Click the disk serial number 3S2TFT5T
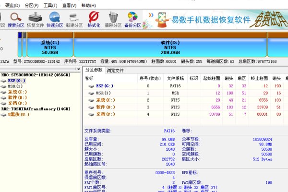Screen dimensions: 288x192 pyautogui.click(x=88, y=61)
